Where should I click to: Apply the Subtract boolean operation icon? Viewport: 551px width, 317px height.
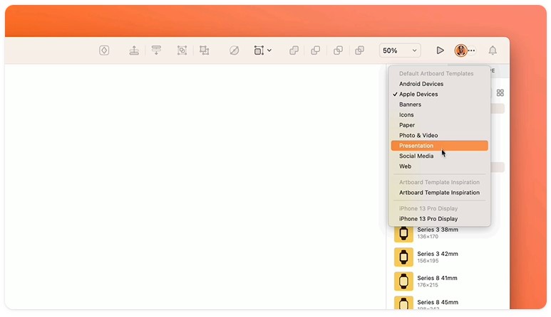[x=316, y=50]
